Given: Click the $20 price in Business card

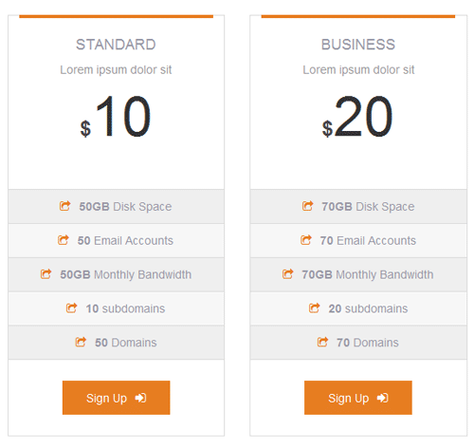Looking at the screenshot, I should point(357,117).
